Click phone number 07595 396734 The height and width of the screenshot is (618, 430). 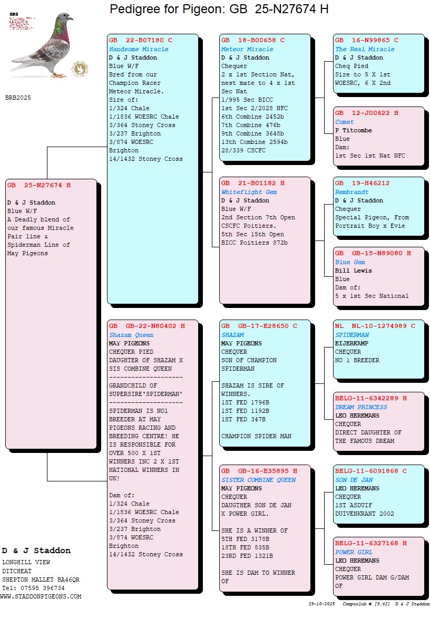[43, 588]
